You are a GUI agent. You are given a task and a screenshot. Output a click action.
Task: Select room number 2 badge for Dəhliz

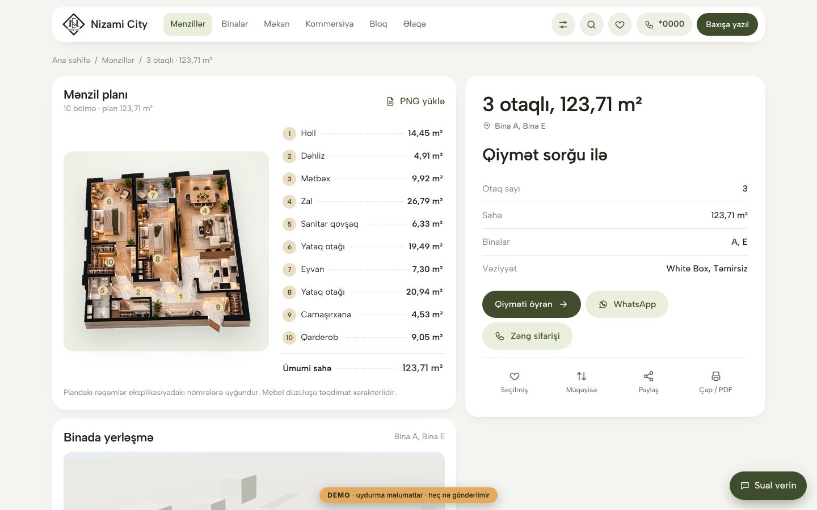[289, 156]
